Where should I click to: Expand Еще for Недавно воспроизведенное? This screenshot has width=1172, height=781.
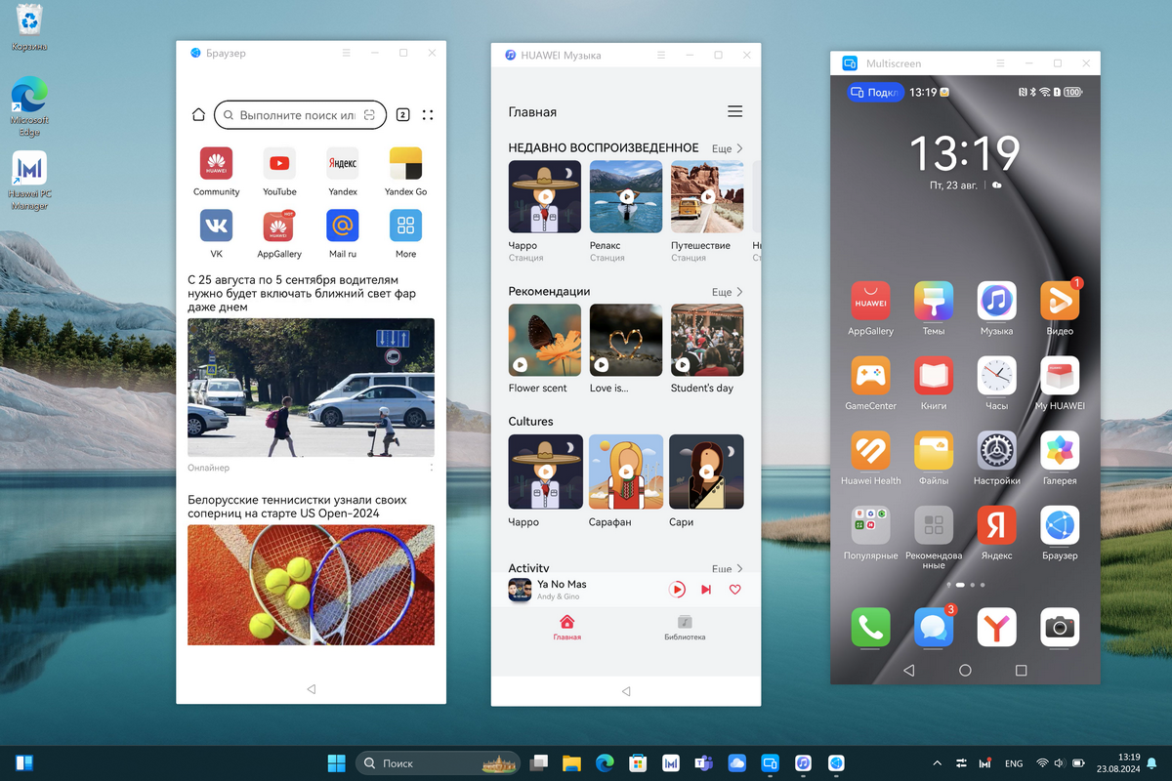(727, 148)
